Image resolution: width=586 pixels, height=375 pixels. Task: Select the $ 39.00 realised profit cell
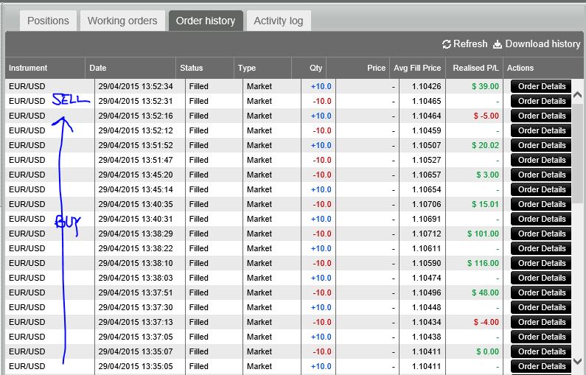pos(485,86)
